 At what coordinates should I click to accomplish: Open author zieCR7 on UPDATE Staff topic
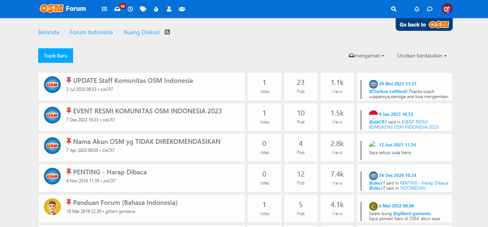click(x=108, y=89)
